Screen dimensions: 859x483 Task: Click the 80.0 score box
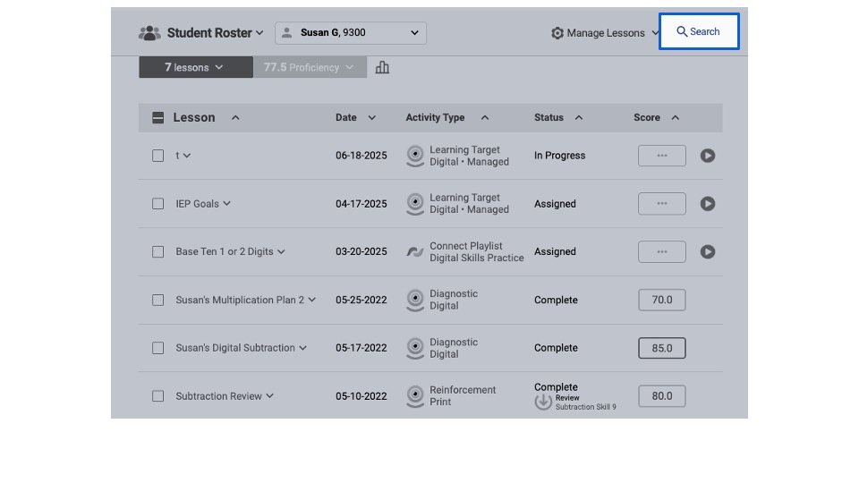pyautogui.click(x=662, y=396)
